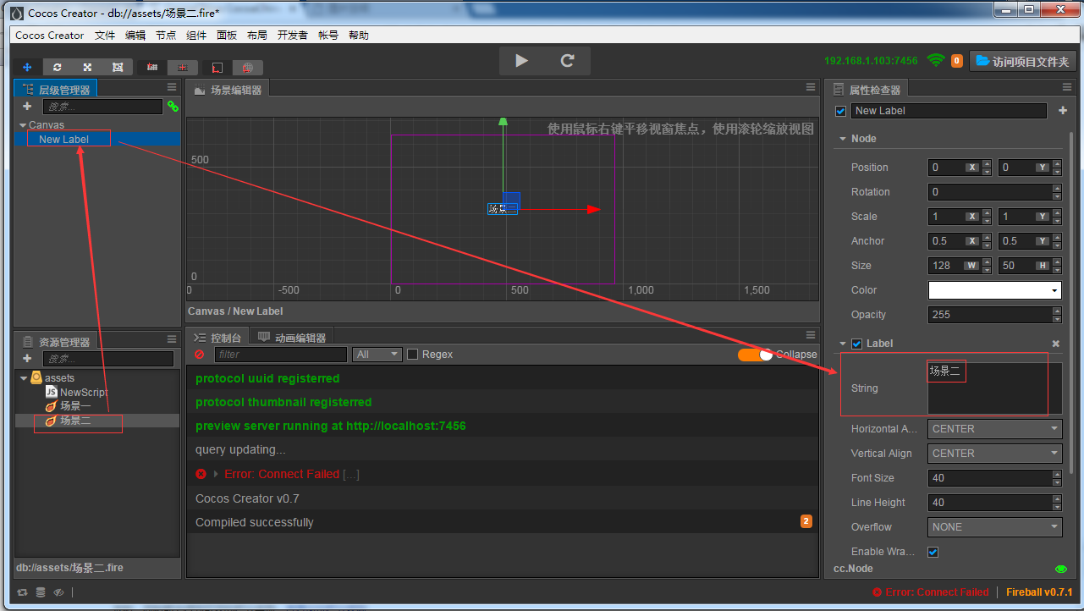Collapse the Label component section
The width and height of the screenshot is (1084, 611).
coord(843,344)
